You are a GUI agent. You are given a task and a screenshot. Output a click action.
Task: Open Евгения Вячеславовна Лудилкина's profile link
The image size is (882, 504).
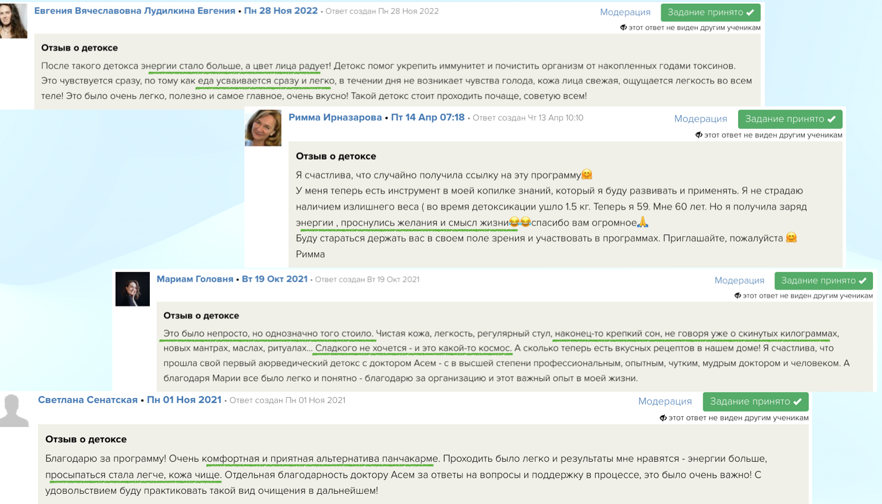134,11
